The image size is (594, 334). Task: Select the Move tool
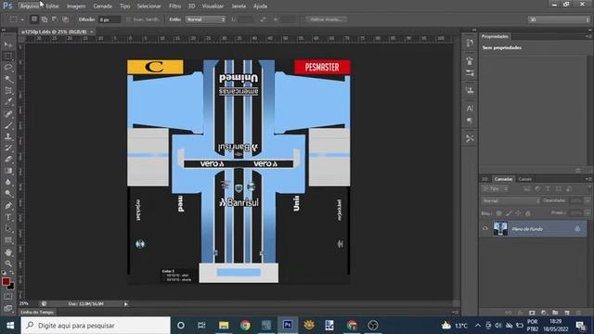pos(8,45)
